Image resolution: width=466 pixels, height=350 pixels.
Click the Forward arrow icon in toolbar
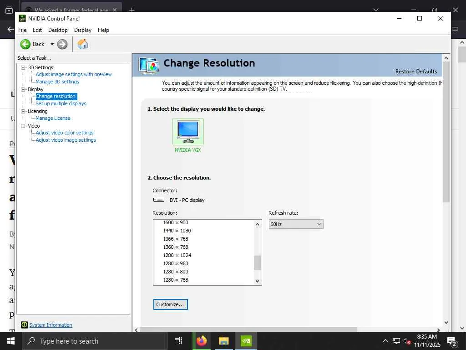(x=62, y=44)
